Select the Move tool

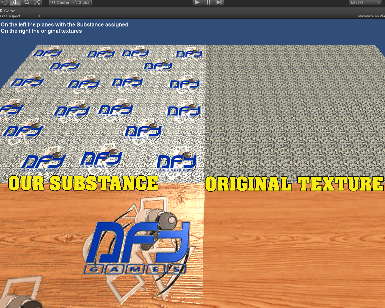pos(14,2)
